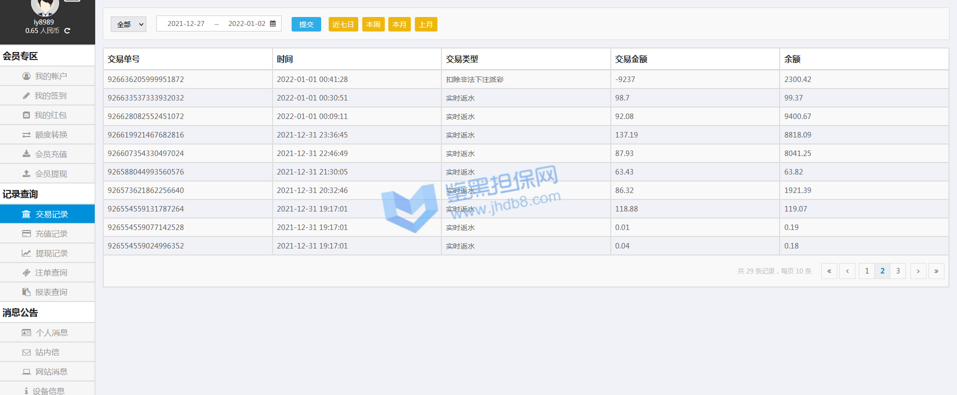Go to page 3 of records
Viewport: 957px width, 395px height.
click(x=898, y=271)
